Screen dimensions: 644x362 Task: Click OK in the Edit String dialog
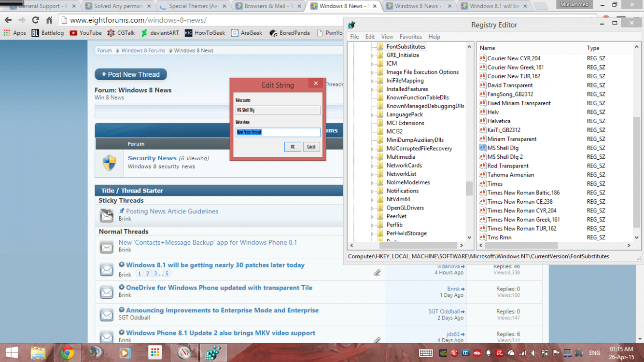click(293, 147)
